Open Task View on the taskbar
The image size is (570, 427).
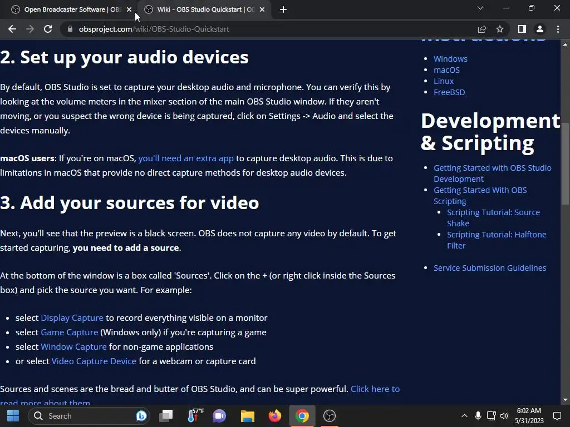tap(166, 416)
